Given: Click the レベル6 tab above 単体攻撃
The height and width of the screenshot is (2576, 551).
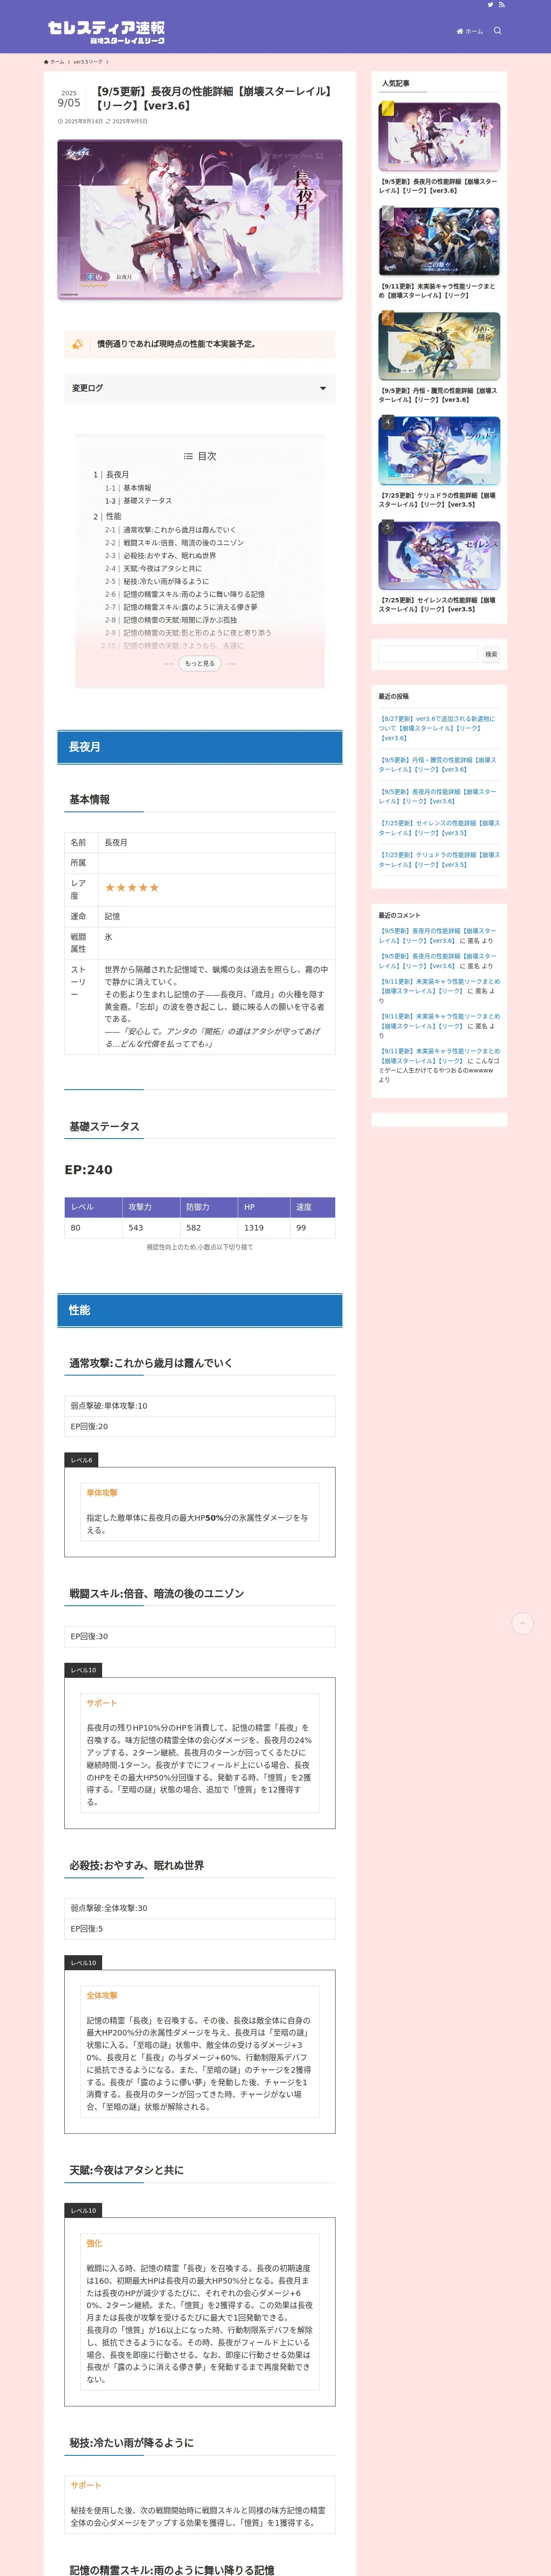Looking at the screenshot, I should (x=81, y=1461).
